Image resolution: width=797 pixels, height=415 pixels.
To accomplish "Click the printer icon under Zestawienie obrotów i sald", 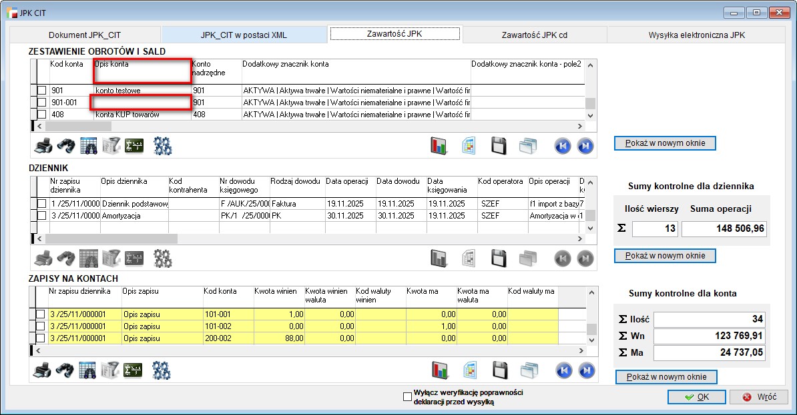I will [43, 145].
